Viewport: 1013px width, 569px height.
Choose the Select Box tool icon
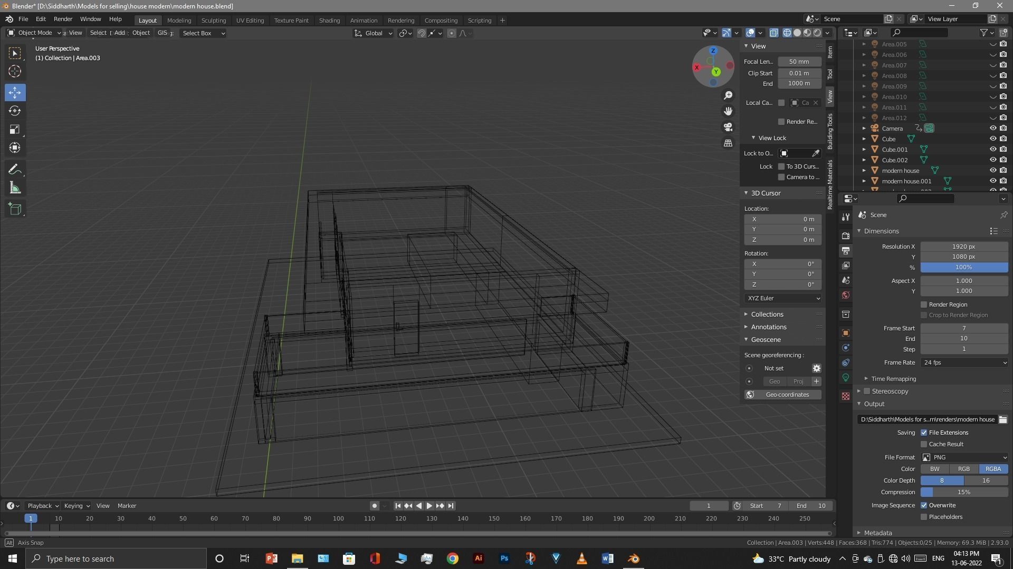click(x=15, y=53)
